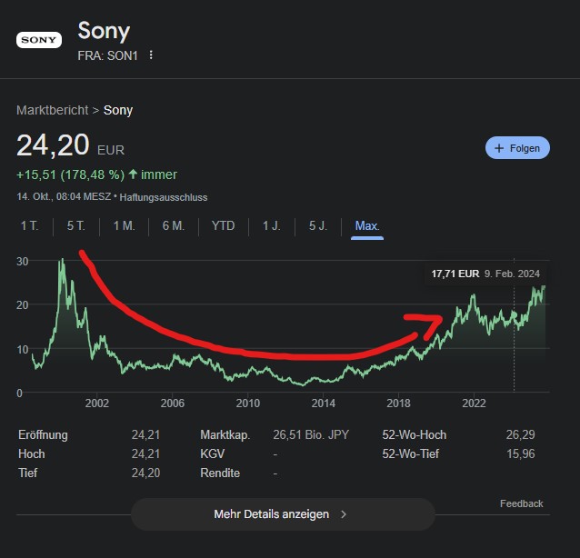Click the plus icon in Folgen button
580x558 pixels.
pyautogui.click(x=499, y=148)
